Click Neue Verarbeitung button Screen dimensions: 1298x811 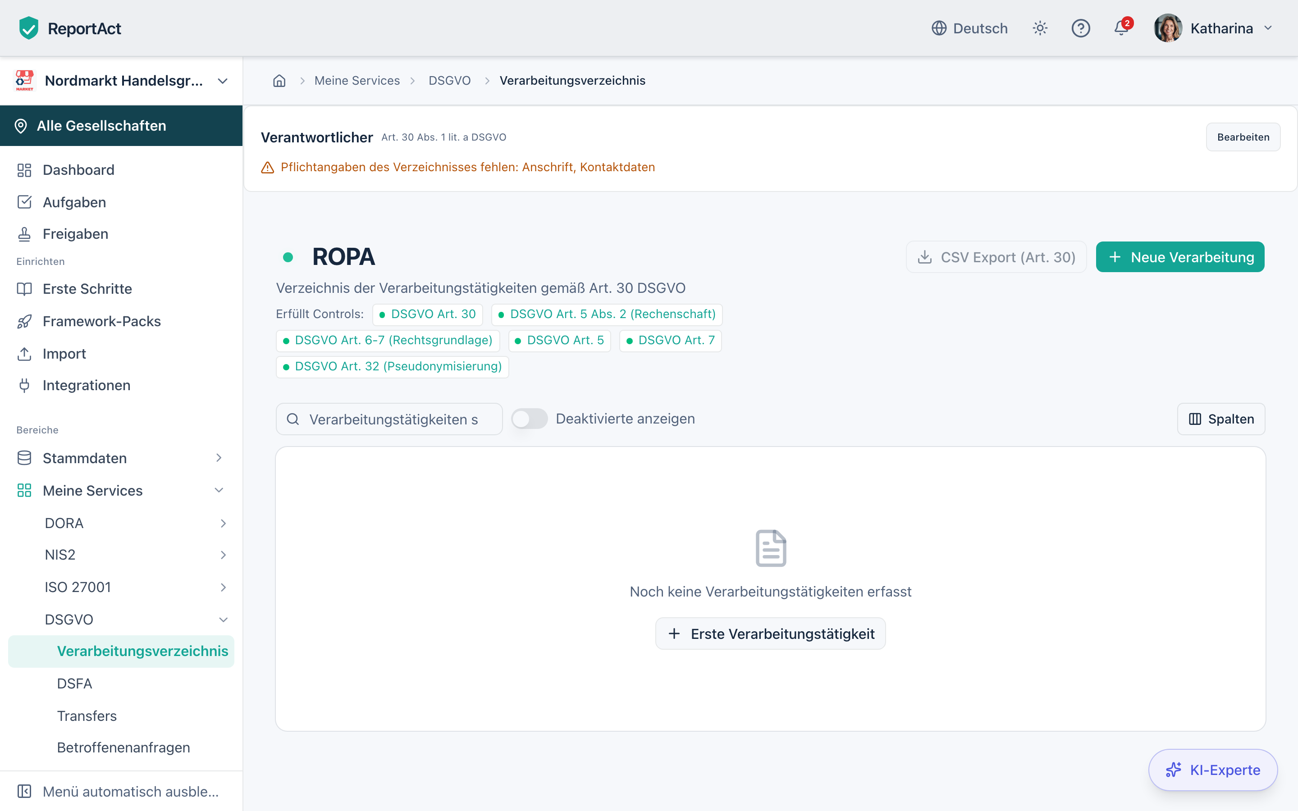[x=1180, y=257]
